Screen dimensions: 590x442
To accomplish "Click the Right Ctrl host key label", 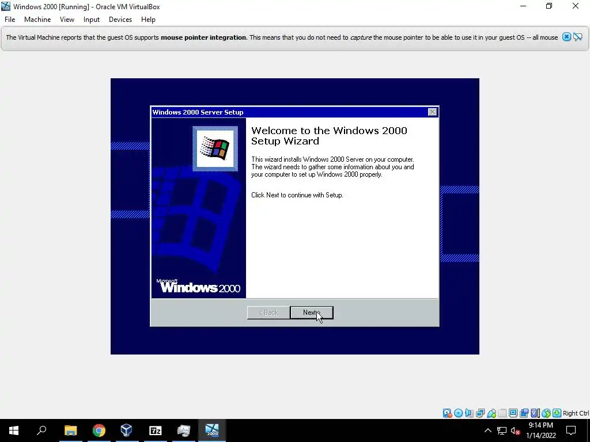I will coord(576,413).
